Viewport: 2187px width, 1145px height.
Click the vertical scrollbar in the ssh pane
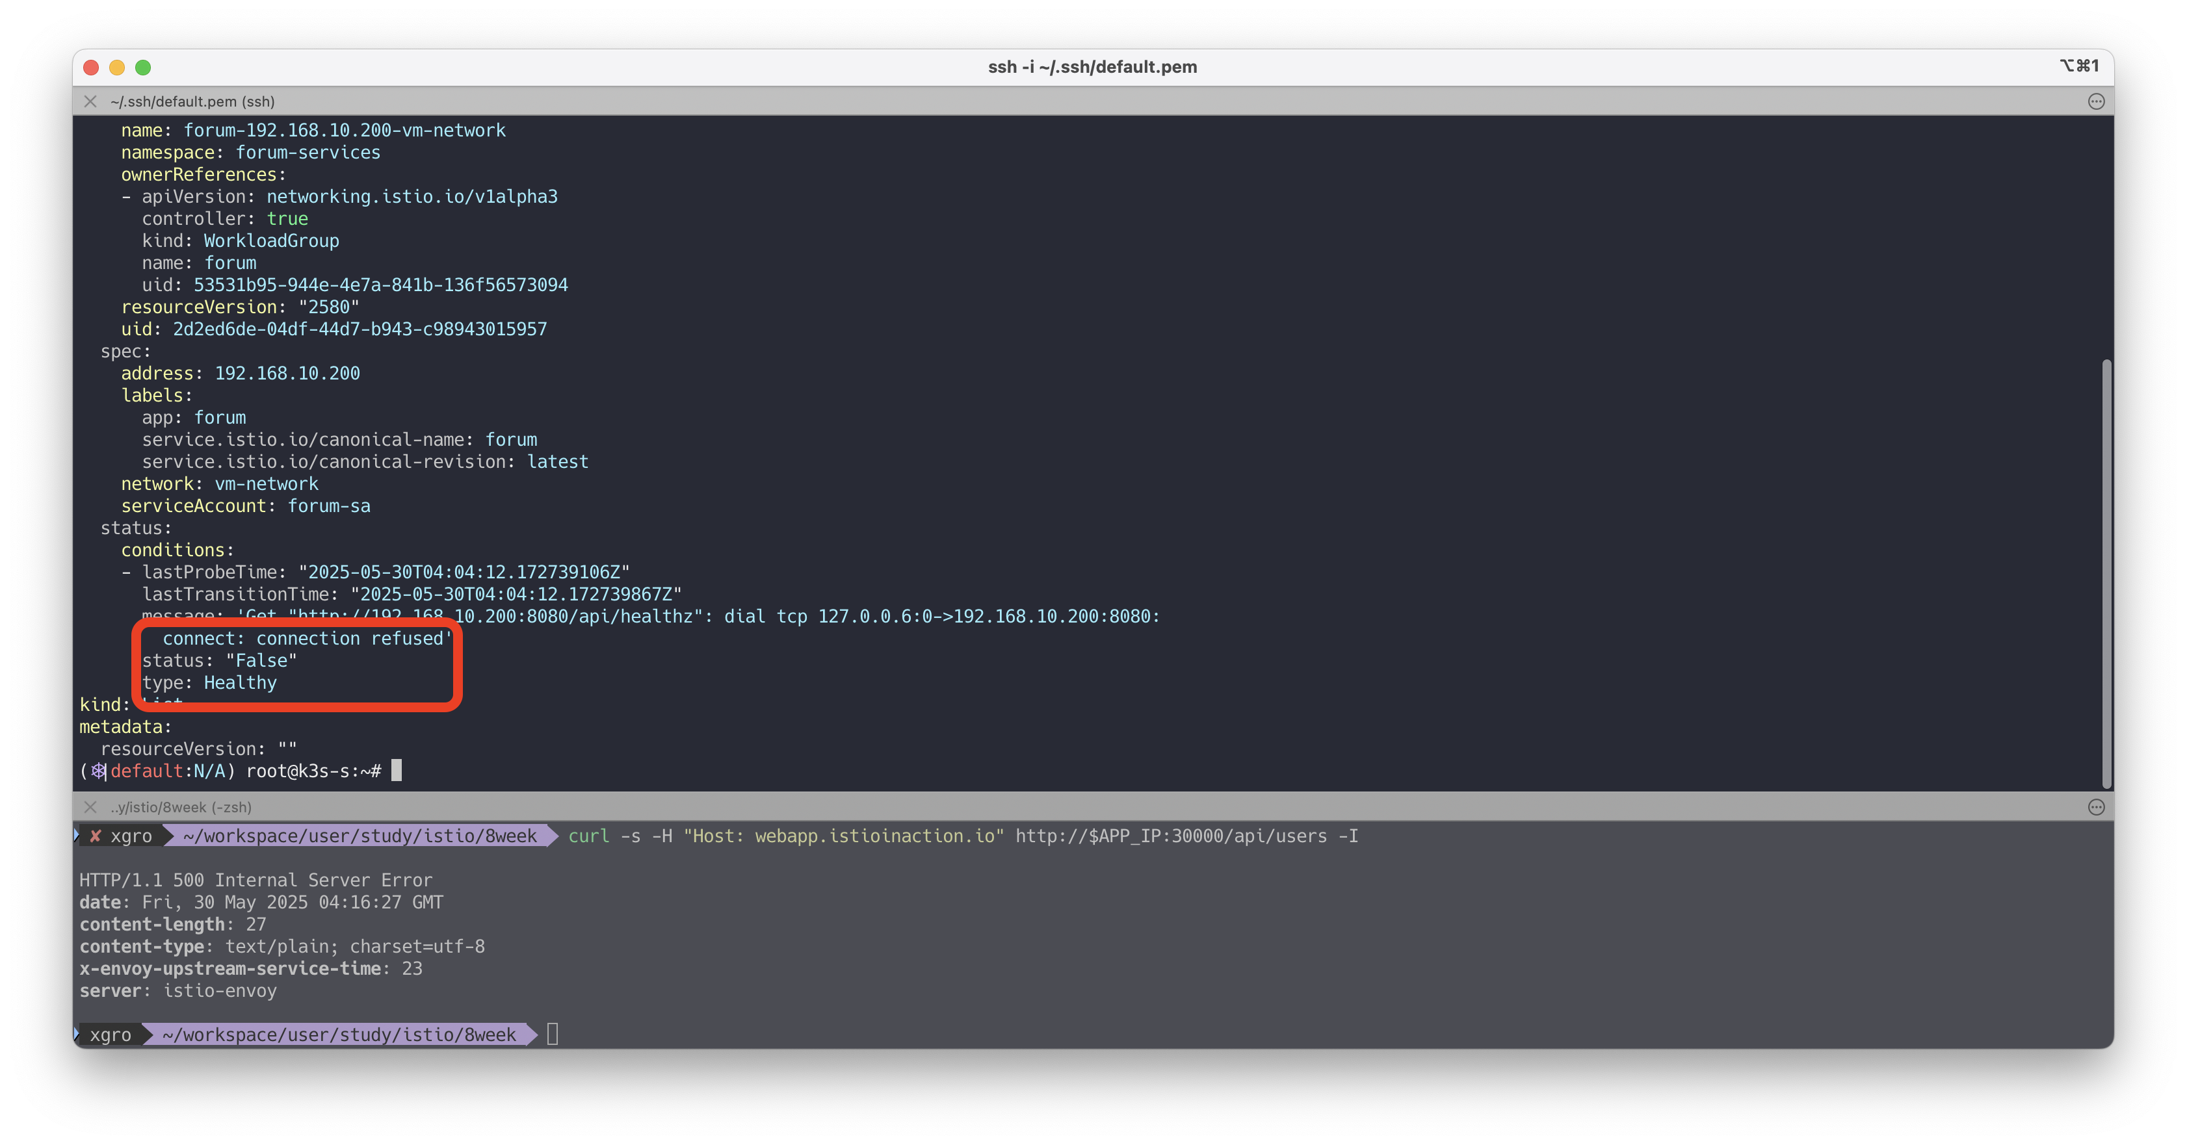(x=2106, y=573)
